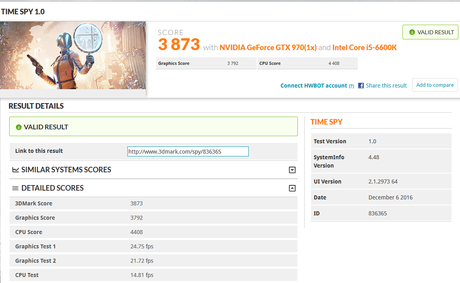Click the detailed CPU Score value 4408
The image size is (460, 283).
(x=137, y=232)
